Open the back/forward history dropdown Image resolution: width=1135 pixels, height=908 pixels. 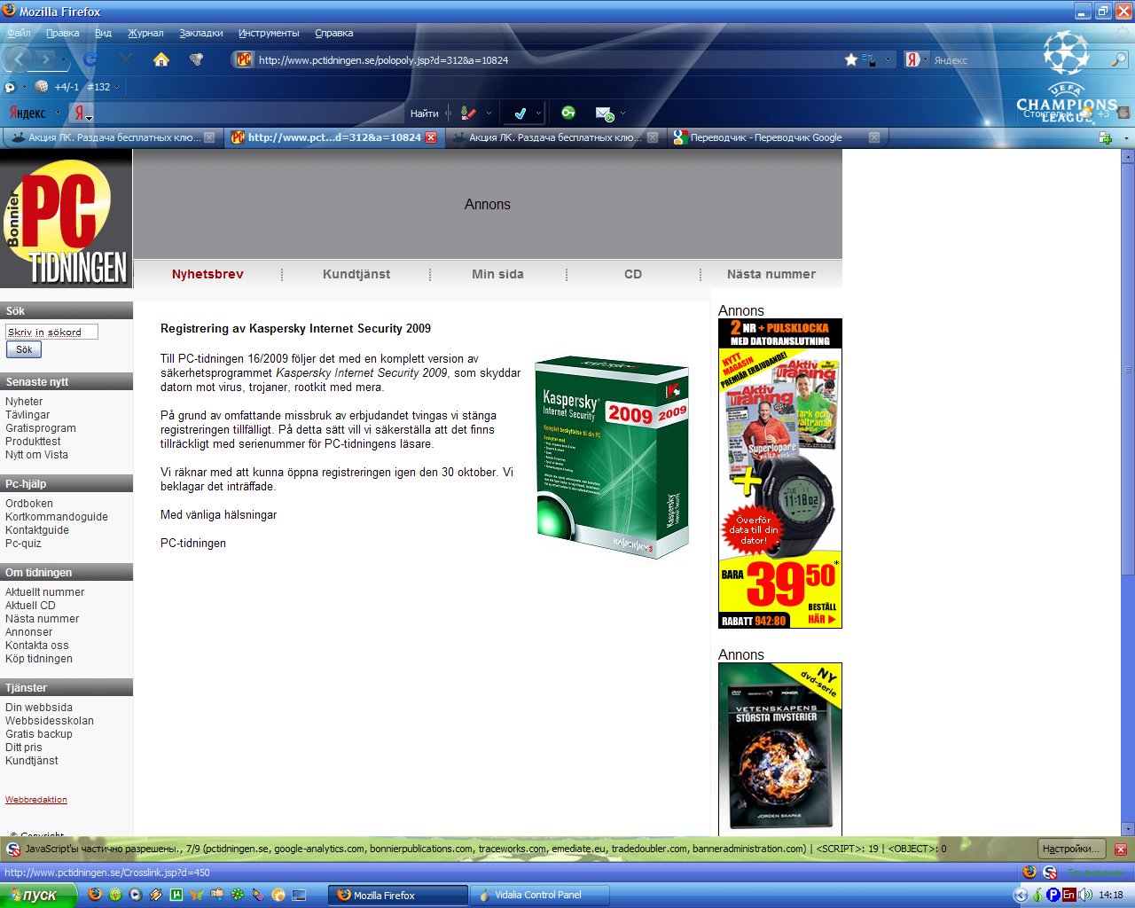pos(63,60)
